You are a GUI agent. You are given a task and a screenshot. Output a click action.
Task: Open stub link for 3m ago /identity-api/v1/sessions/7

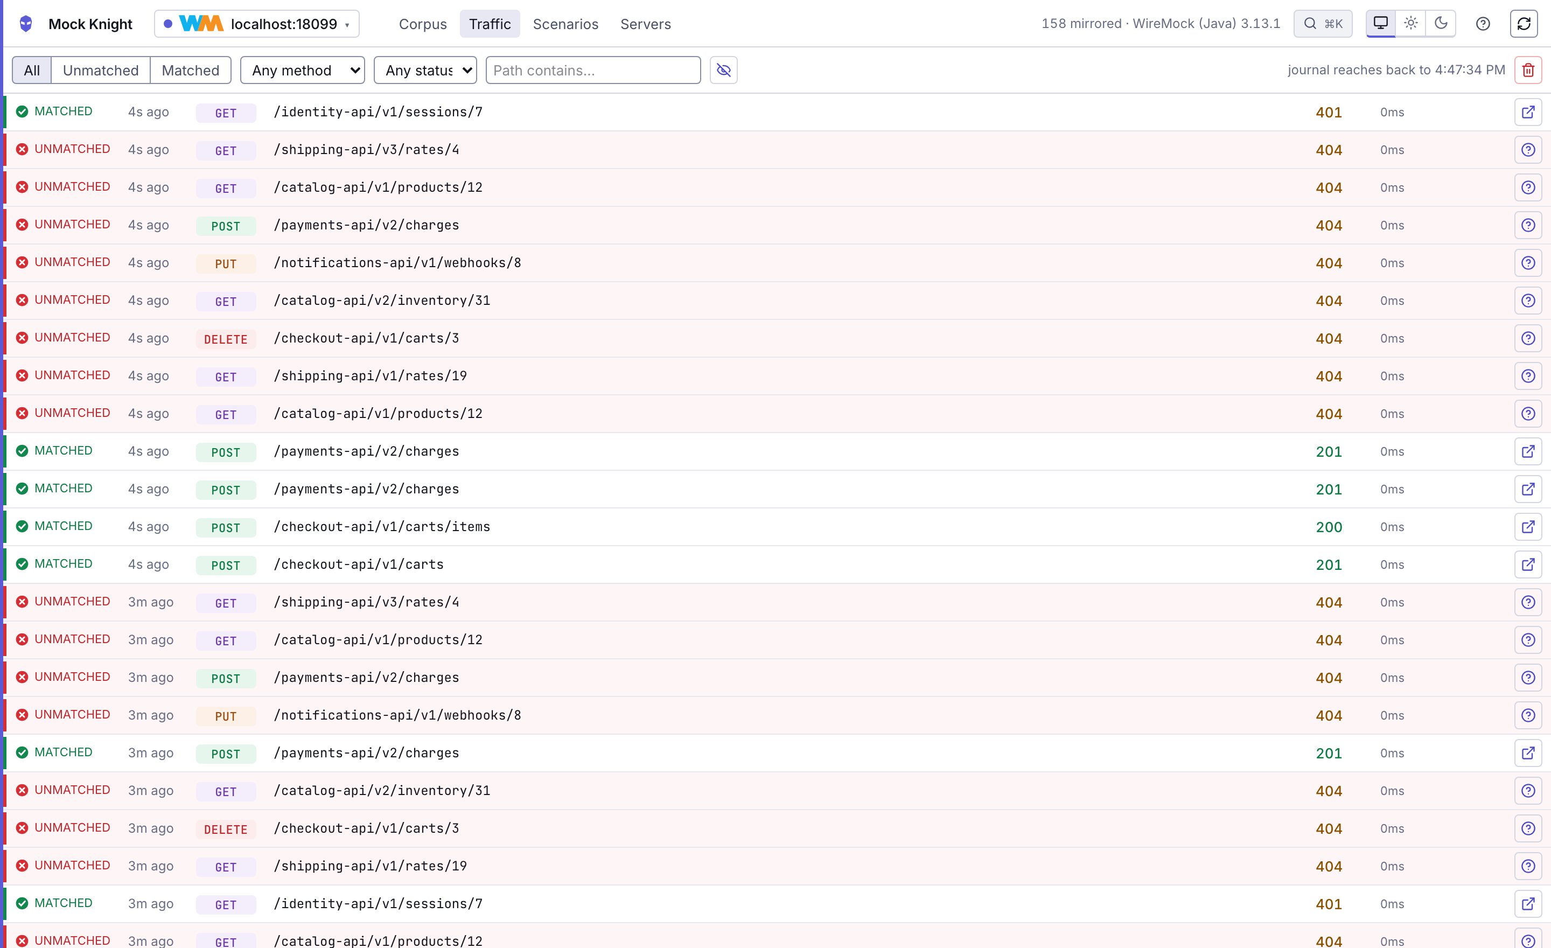tap(1528, 904)
